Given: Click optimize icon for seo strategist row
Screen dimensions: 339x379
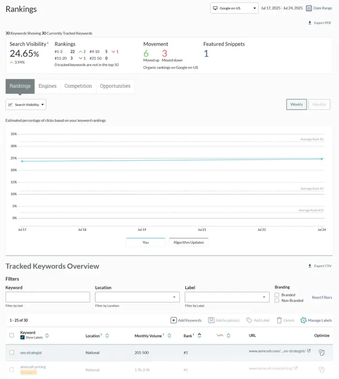Looking at the screenshot, I should [321, 352].
